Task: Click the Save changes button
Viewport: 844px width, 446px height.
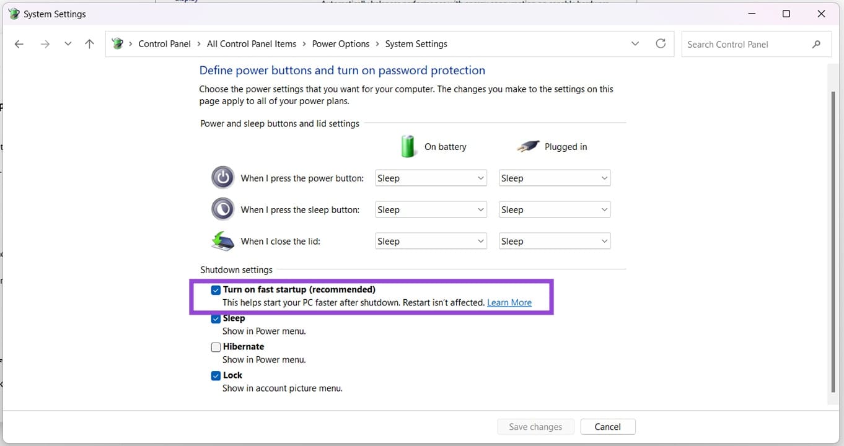Action: coord(535,426)
